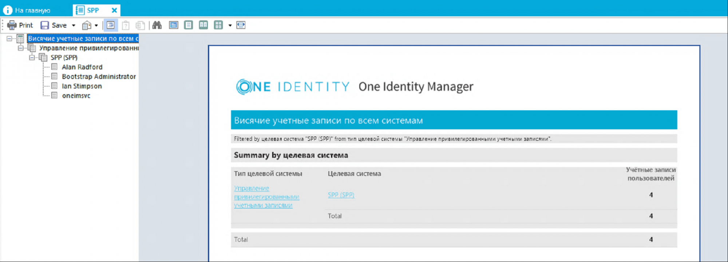Select multiple pages grid view icon
Screen dimensions: 728x262
pyautogui.click(x=218, y=25)
